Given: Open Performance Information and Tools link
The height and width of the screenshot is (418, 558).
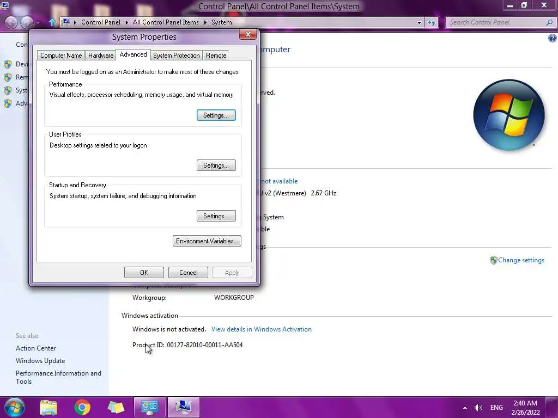Looking at the screenshot, I should point(58,377).
